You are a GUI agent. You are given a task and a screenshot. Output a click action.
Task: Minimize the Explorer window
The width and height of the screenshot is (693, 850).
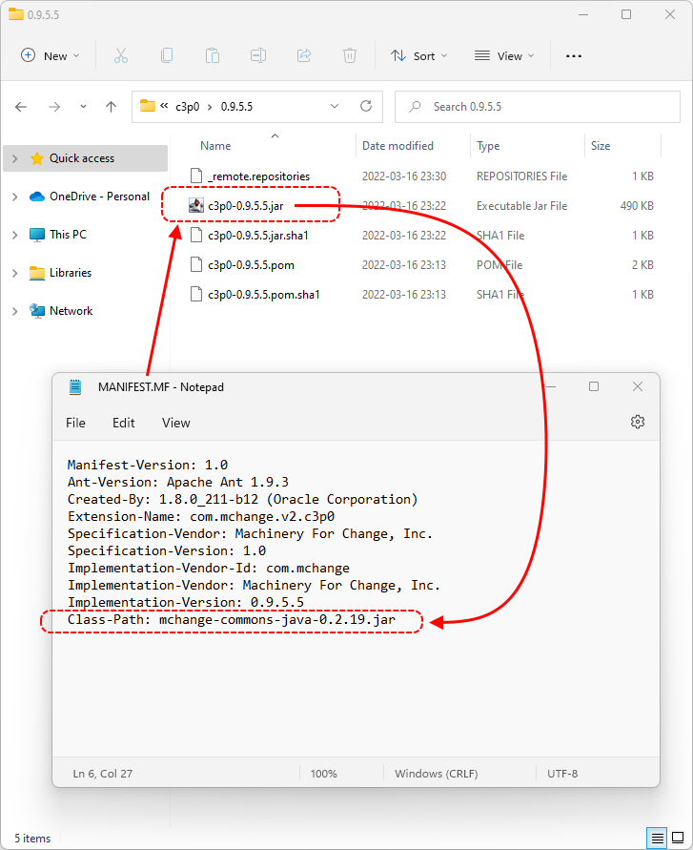[x=583, y=14]
